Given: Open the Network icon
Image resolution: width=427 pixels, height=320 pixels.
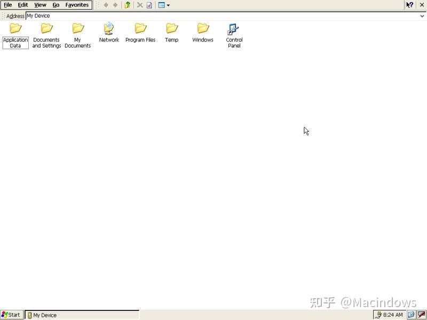Looking at the screenshot, I should pyautogui.click(x=109, y=30).
